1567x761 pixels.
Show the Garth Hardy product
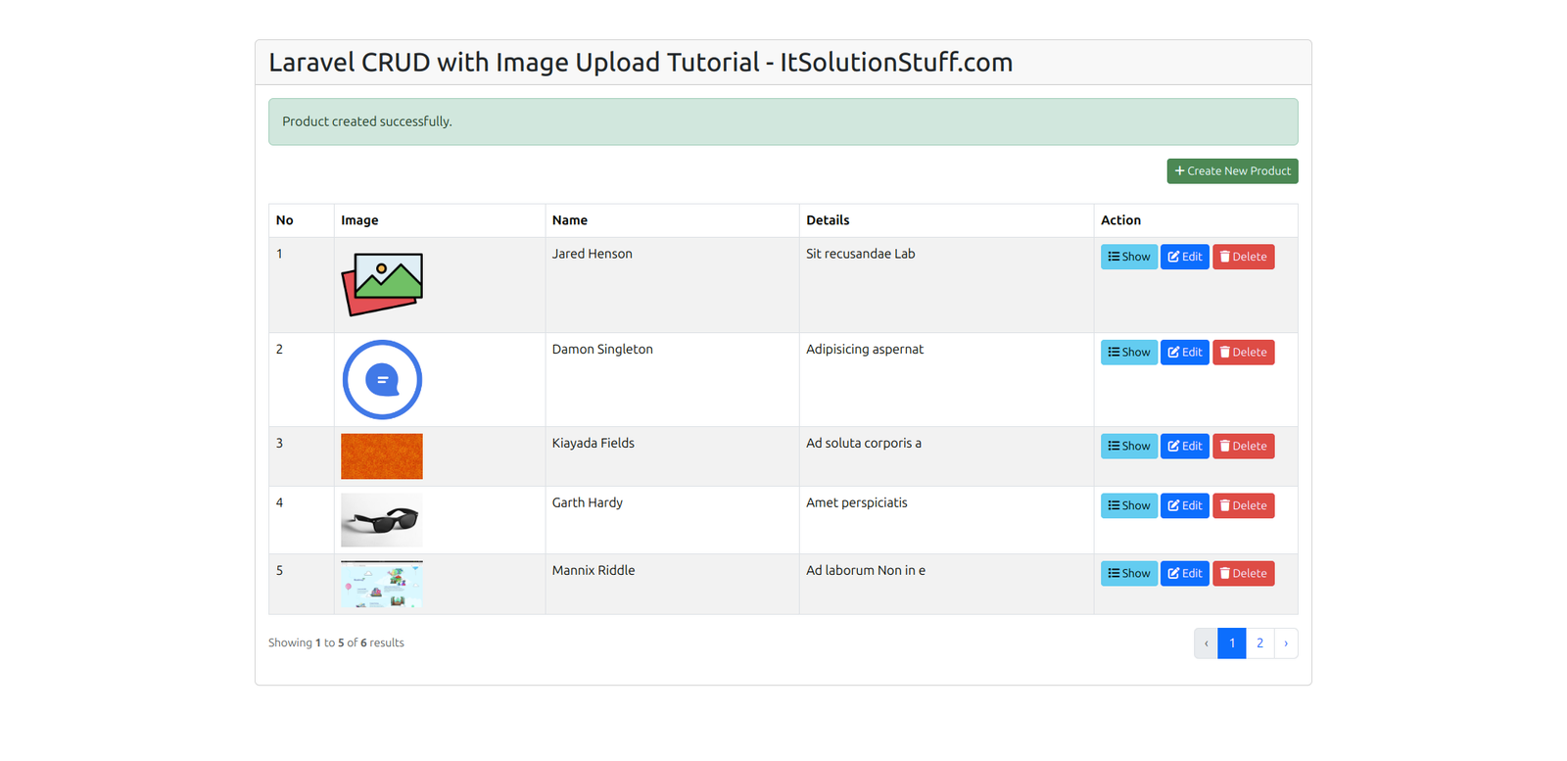pos(1128,506)
